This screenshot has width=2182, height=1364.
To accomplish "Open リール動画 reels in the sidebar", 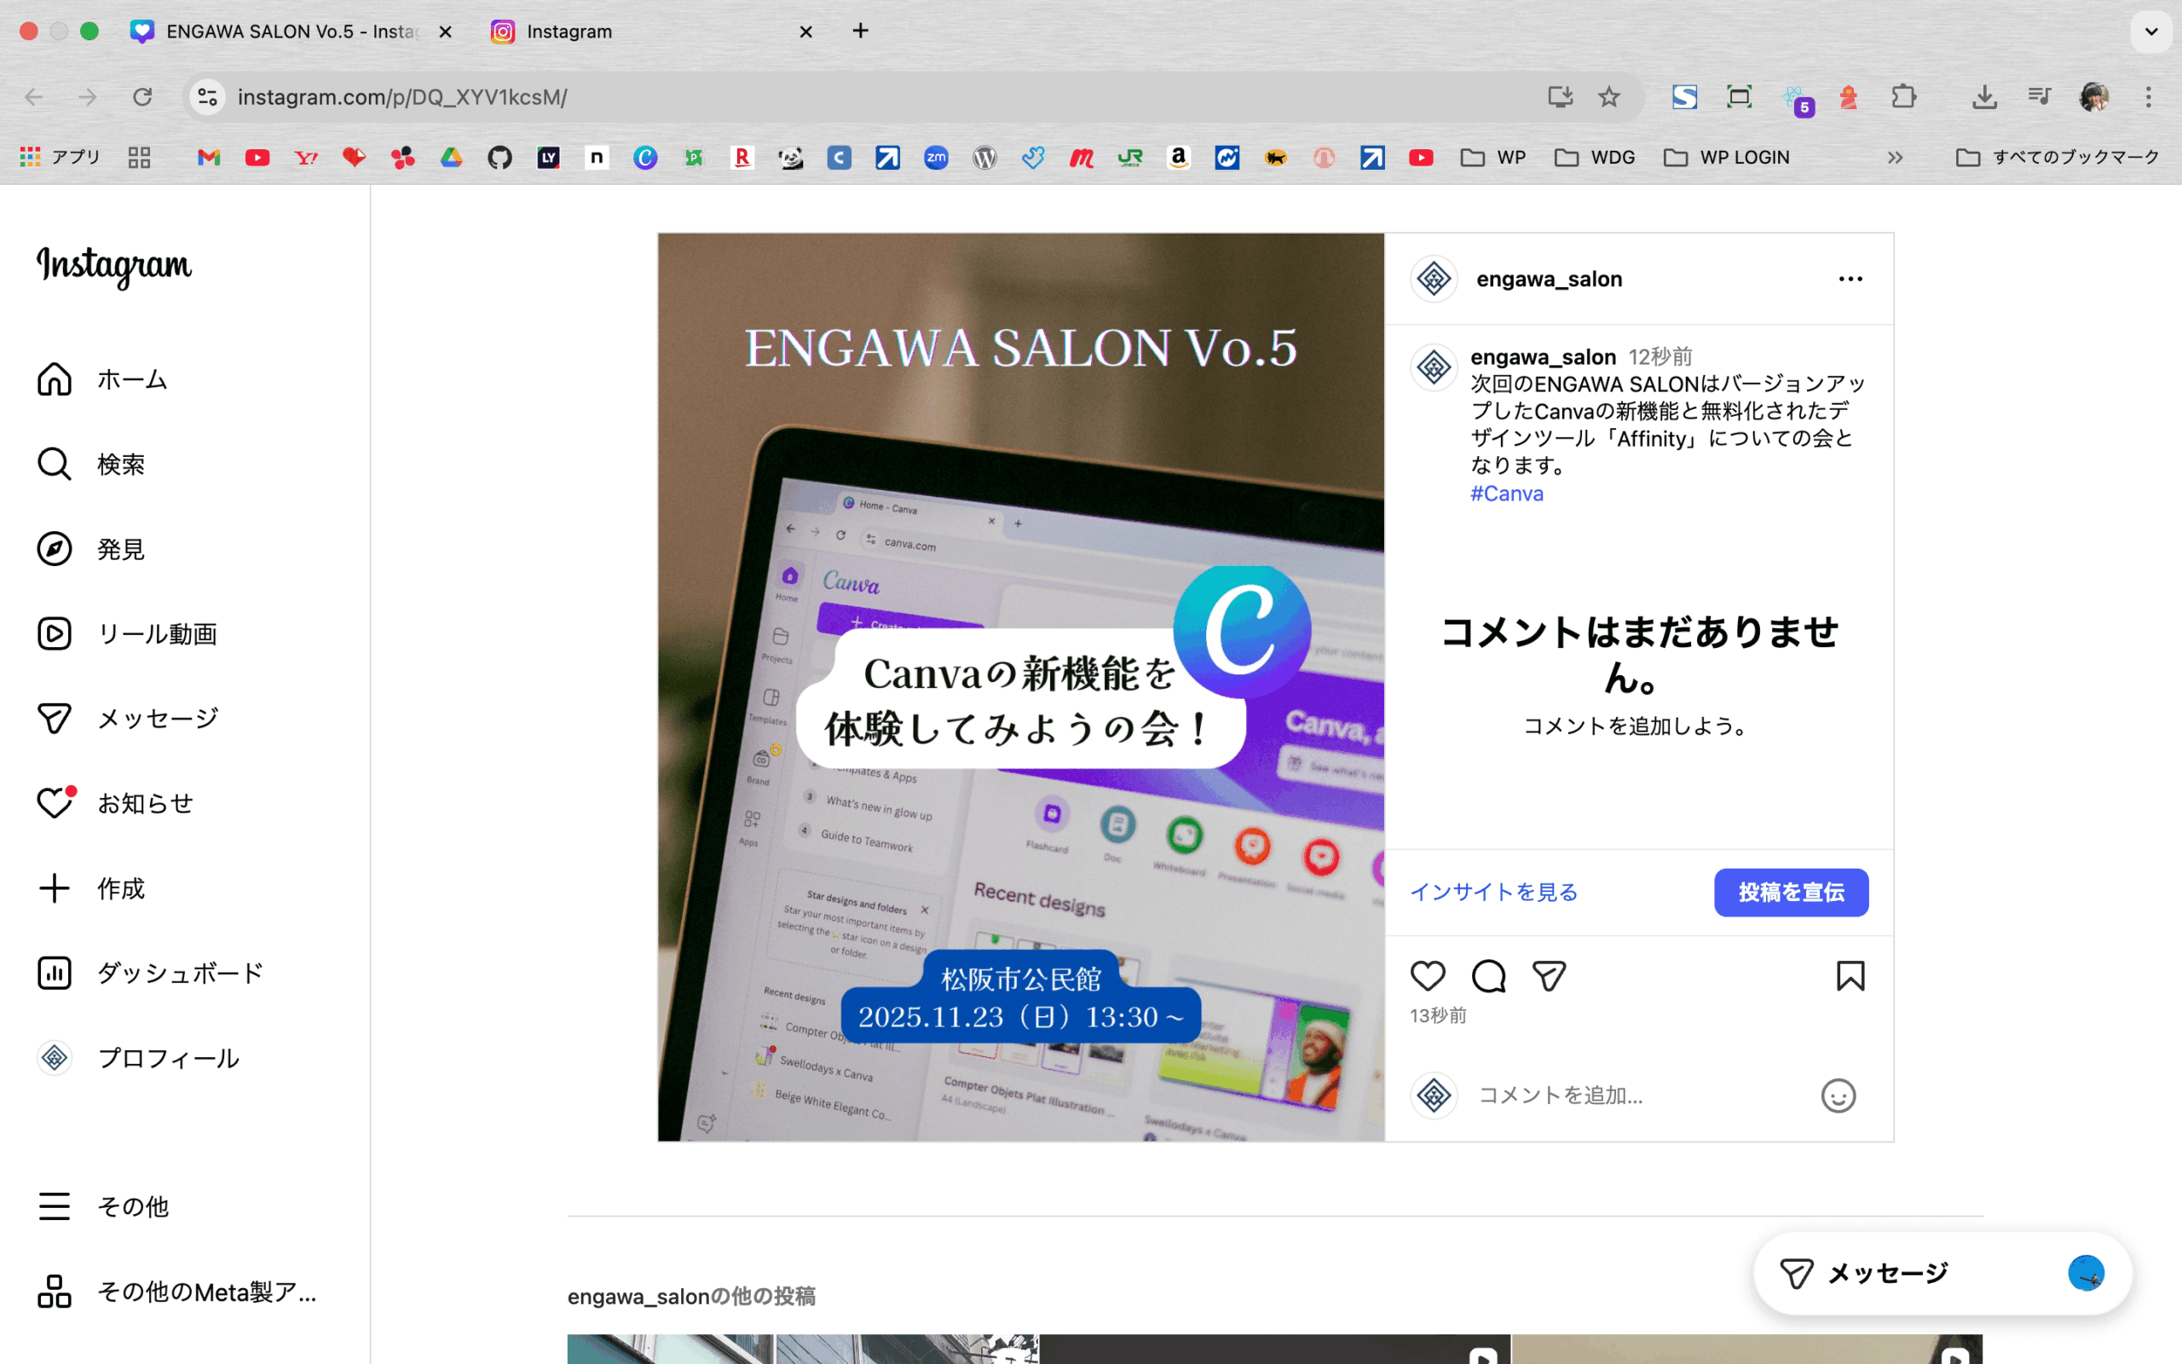I will (x=156, y=633).
